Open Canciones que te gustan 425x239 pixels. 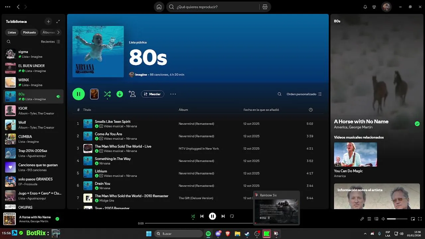click(x=33, y=167)
